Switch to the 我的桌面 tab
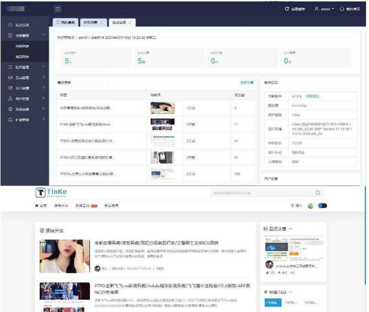This screenshot has width=369, height=312. 64,22
